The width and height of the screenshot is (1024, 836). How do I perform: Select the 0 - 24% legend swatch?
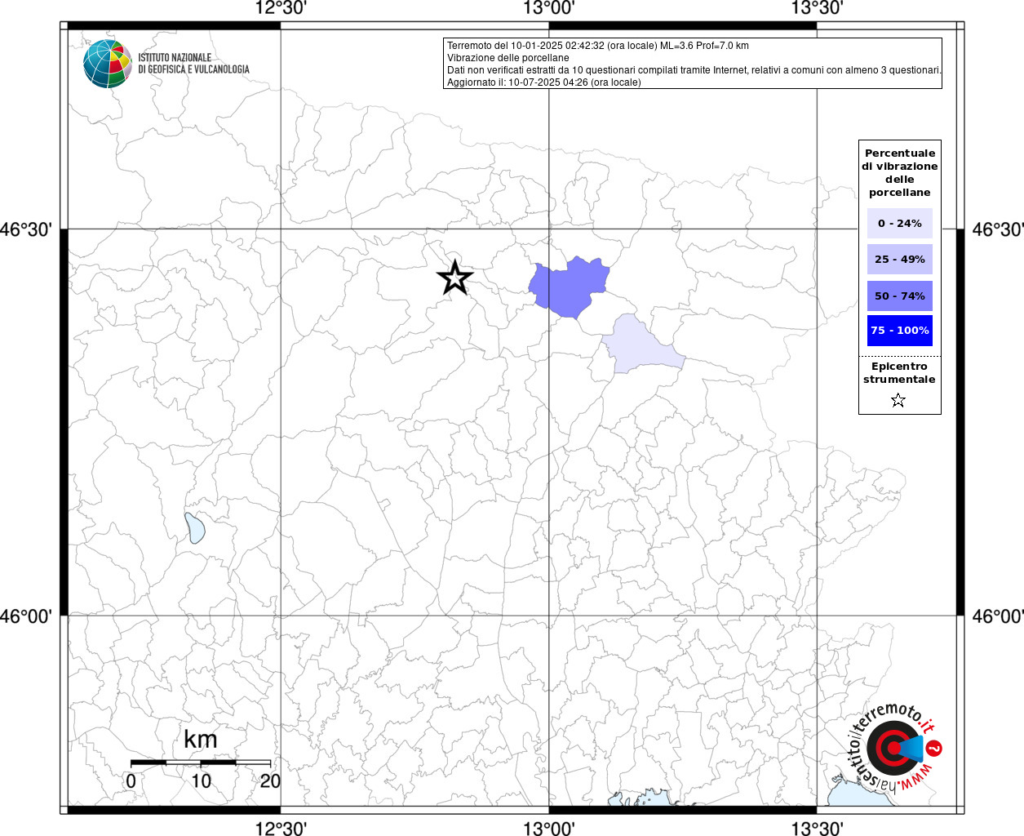point(899,223)
